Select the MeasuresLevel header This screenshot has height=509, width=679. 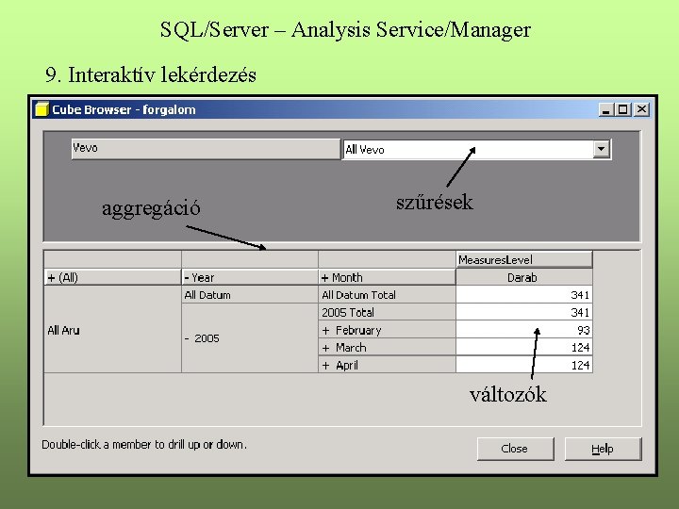tap(524, 260)
